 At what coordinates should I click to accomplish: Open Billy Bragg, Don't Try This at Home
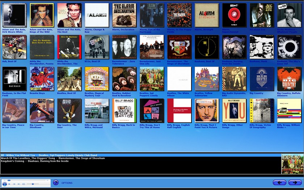(x=152, y=110)
